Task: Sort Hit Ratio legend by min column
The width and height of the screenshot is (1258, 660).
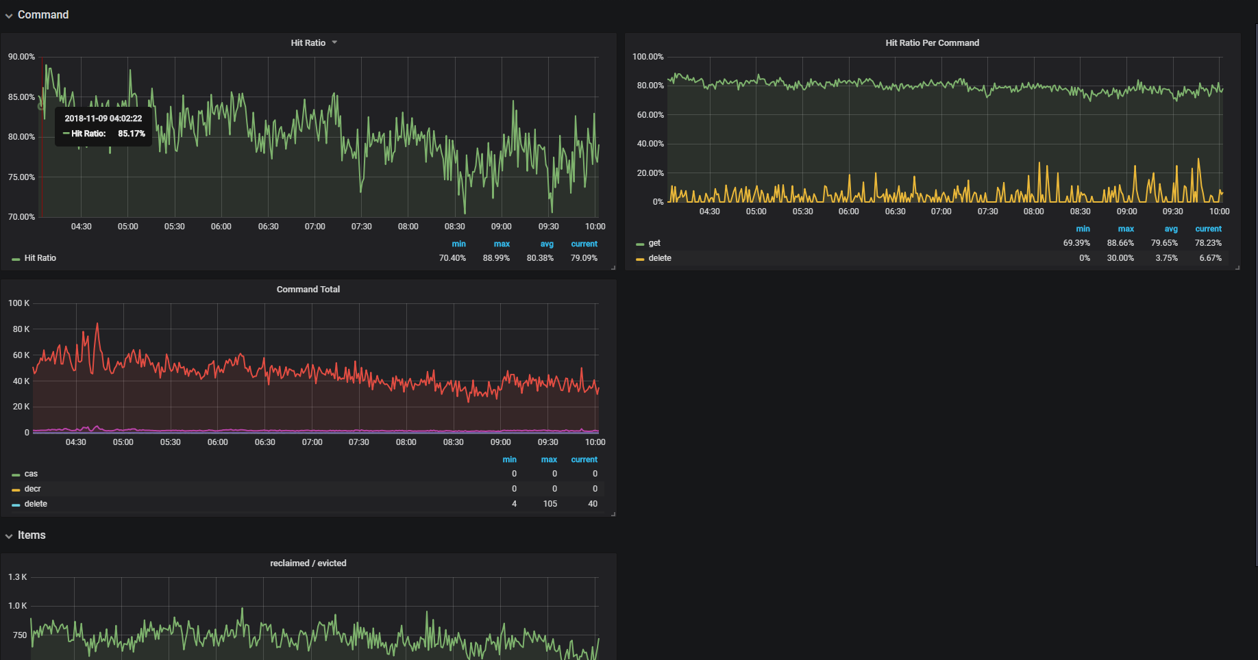Action: (x=458, y=244)
